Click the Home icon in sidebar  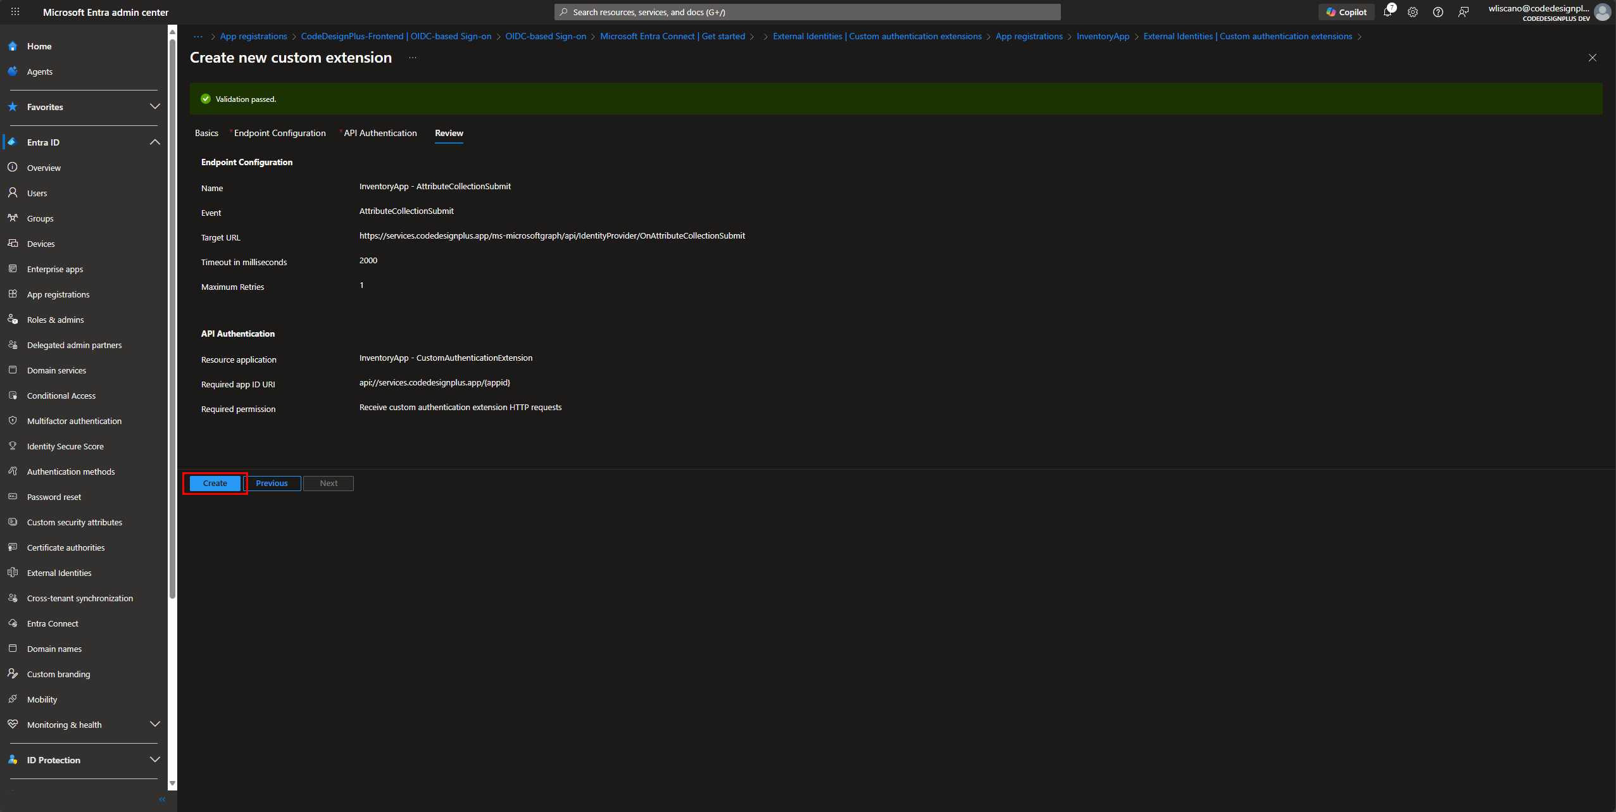click(x=13, y=46)
